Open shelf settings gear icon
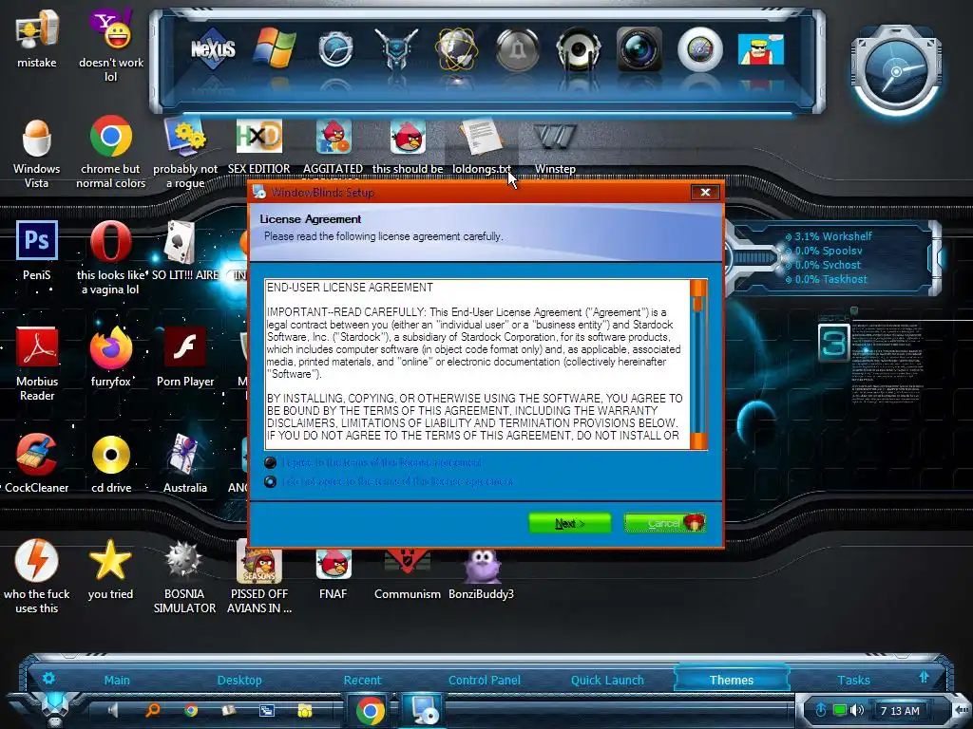Viewport: 973px width, 729px height. 48,678
